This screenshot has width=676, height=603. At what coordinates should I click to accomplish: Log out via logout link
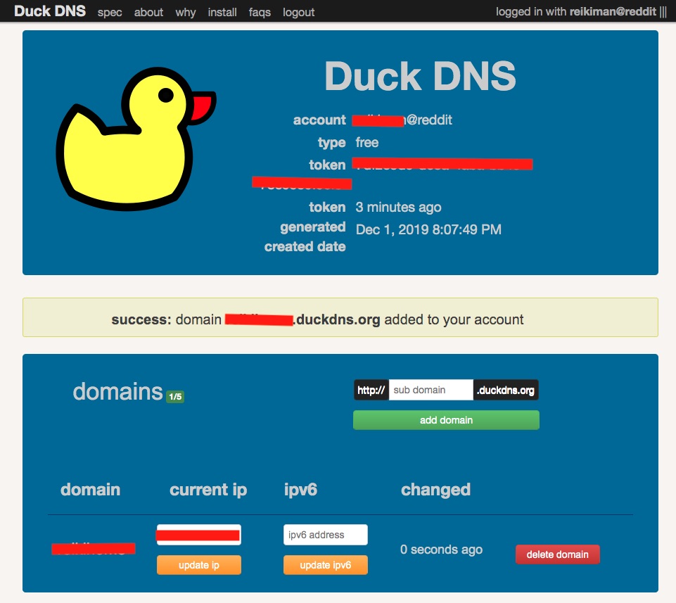298,13
